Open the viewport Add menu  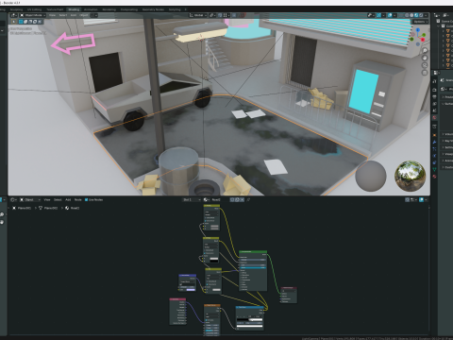[74, 15]
